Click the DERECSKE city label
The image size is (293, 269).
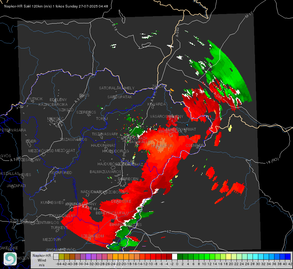click(x=121, y=201)
